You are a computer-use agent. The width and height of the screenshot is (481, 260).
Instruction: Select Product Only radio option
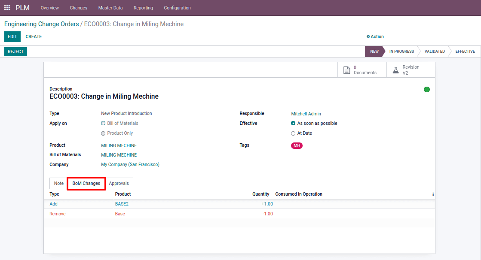point(103,133)
